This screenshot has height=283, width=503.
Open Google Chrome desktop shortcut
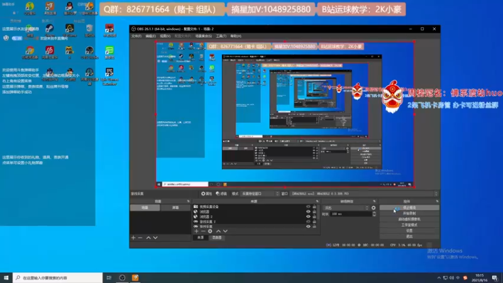30,52
